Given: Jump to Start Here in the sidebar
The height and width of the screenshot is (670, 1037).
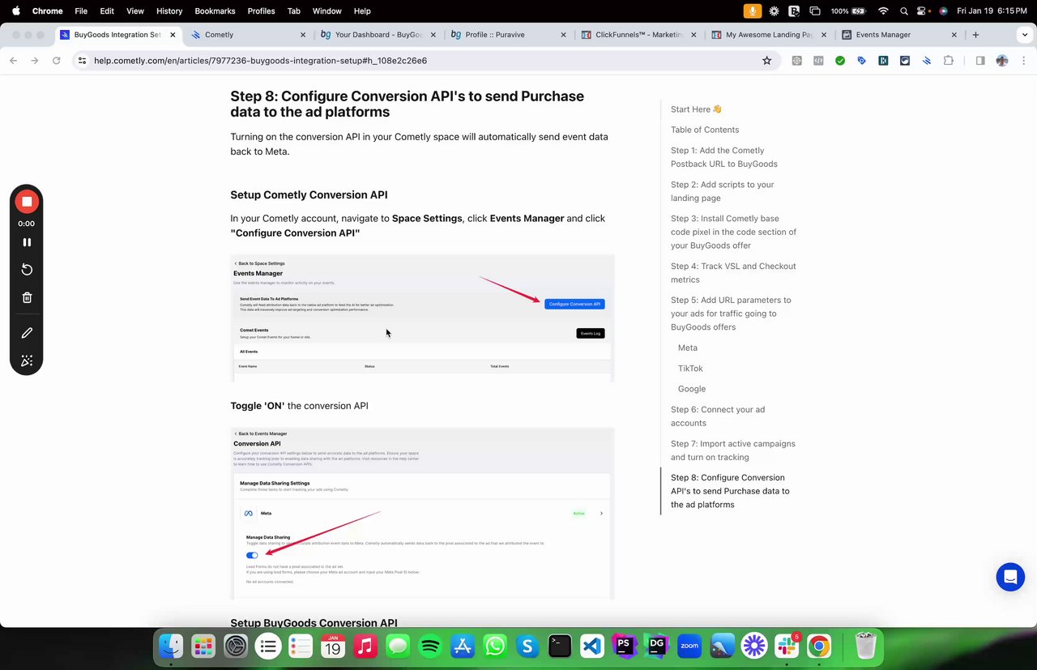Looking at the screenshot, I should tap(696, 109).
